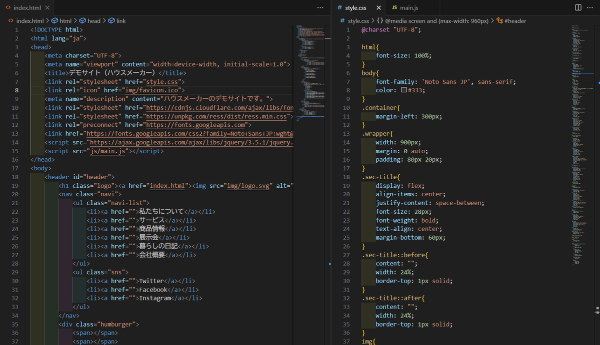Viewport: 600px width, 345px height.
Task: Click the meta name="description" line
Action: point(158,99)
